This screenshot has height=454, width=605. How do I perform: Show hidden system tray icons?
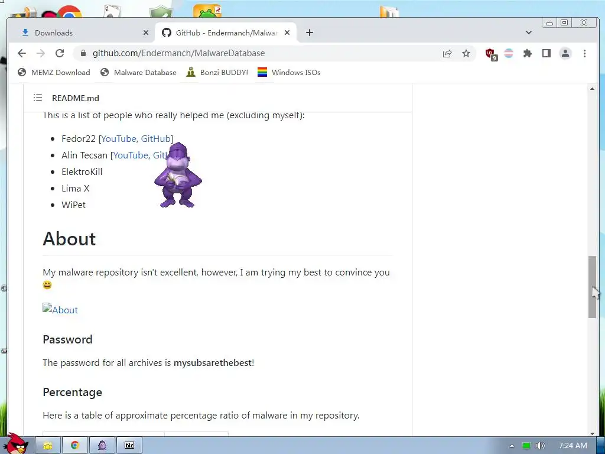512,446
